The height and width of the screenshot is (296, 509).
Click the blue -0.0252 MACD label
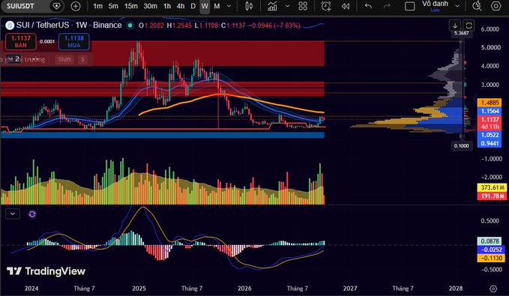tap(492, 250)
